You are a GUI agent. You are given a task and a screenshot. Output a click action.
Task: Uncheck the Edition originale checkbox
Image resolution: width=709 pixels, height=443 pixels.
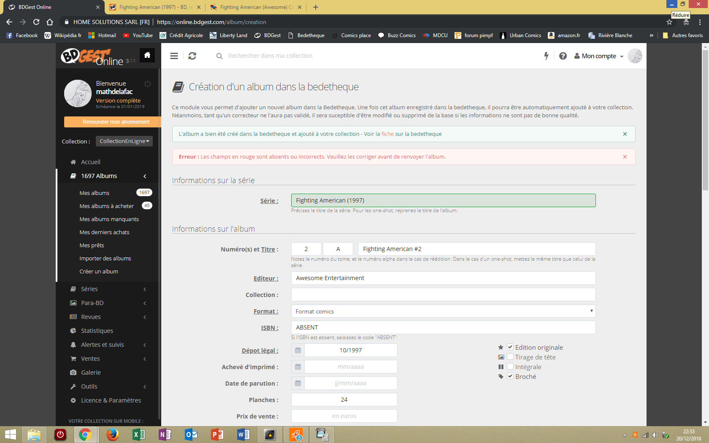click(510, 347)
